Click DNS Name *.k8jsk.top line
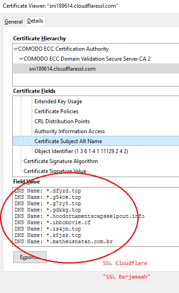Image resolution: width=179 pixels, height=293 pixels. click(x=48, y=235)
